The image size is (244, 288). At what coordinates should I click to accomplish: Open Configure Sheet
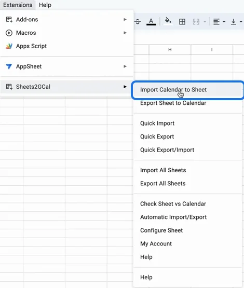tap(187, 230)
